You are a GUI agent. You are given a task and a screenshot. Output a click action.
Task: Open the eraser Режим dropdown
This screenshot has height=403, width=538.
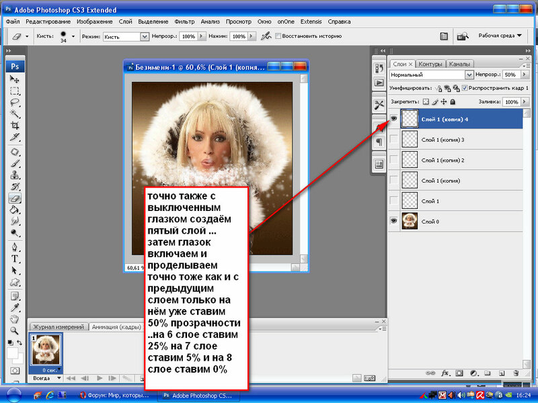(x=145, y=37)
